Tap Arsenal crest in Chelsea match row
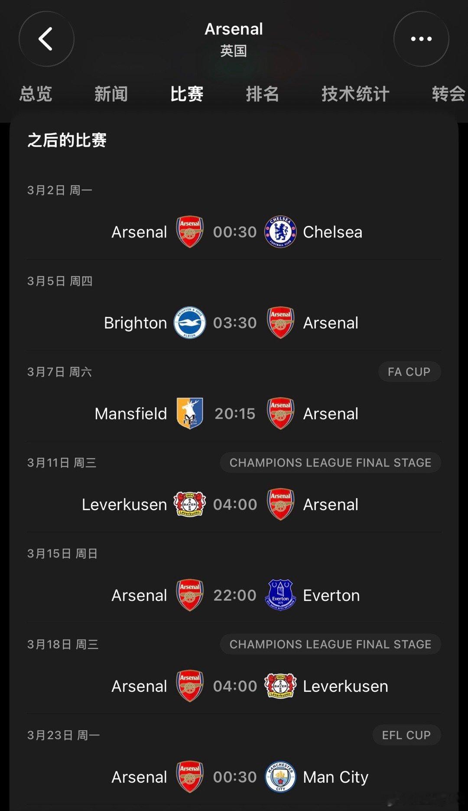 190,232
